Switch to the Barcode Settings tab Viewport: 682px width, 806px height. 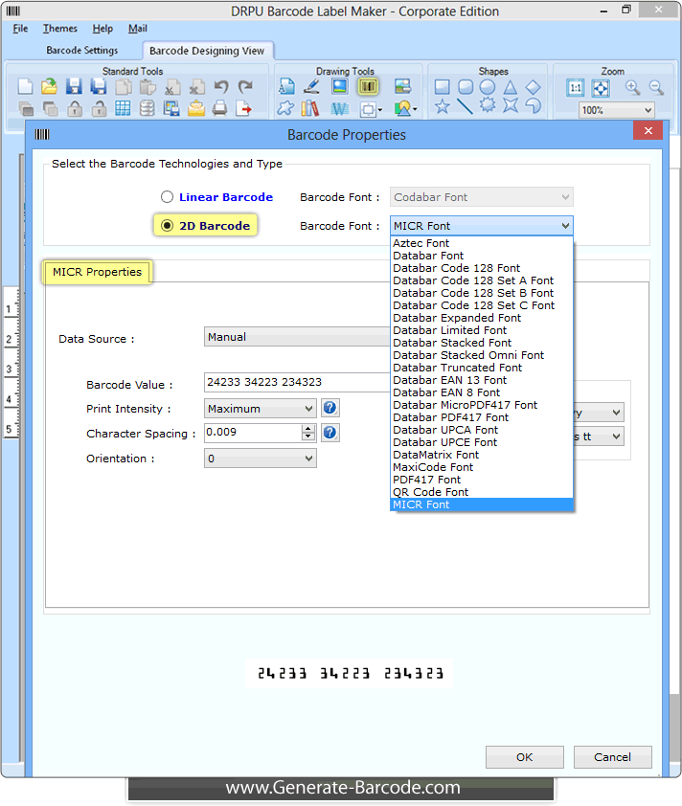[81, 51]
